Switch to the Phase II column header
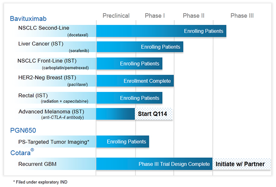The height and width of the screenshot is (187, 276). [x=193, y=16]
